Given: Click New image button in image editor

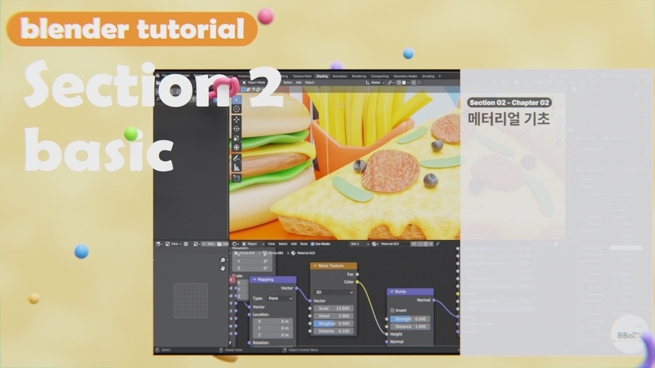Looking at the screenshot, I should point(209,244).
